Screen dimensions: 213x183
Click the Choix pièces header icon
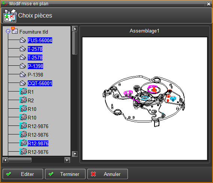point(10,16)
